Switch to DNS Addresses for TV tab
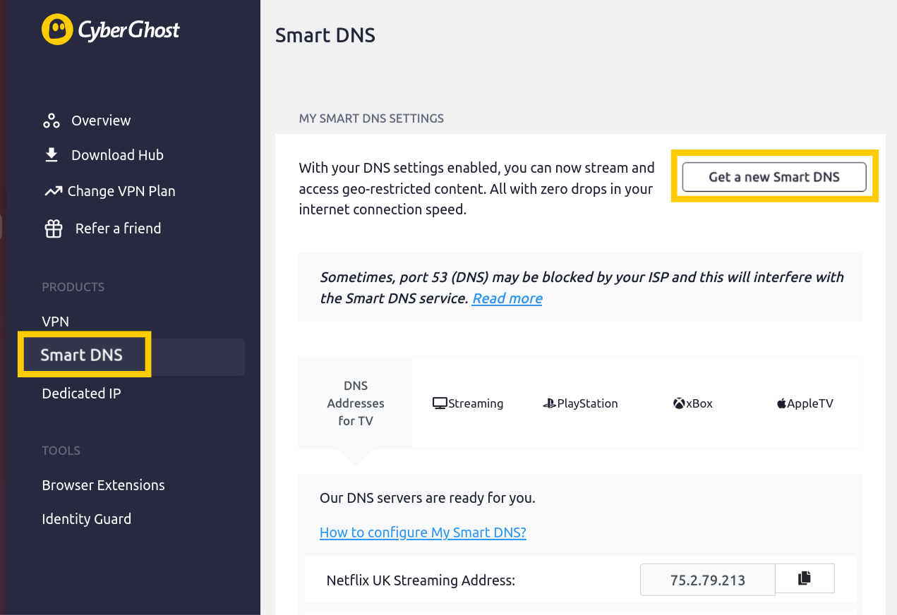The image size is (897, 615). tap(356, 403)
